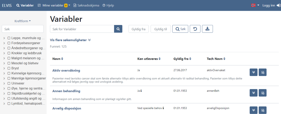Expand details for Arvelig disposisjon row
281x114 pixels.
[x=253, y=110]
